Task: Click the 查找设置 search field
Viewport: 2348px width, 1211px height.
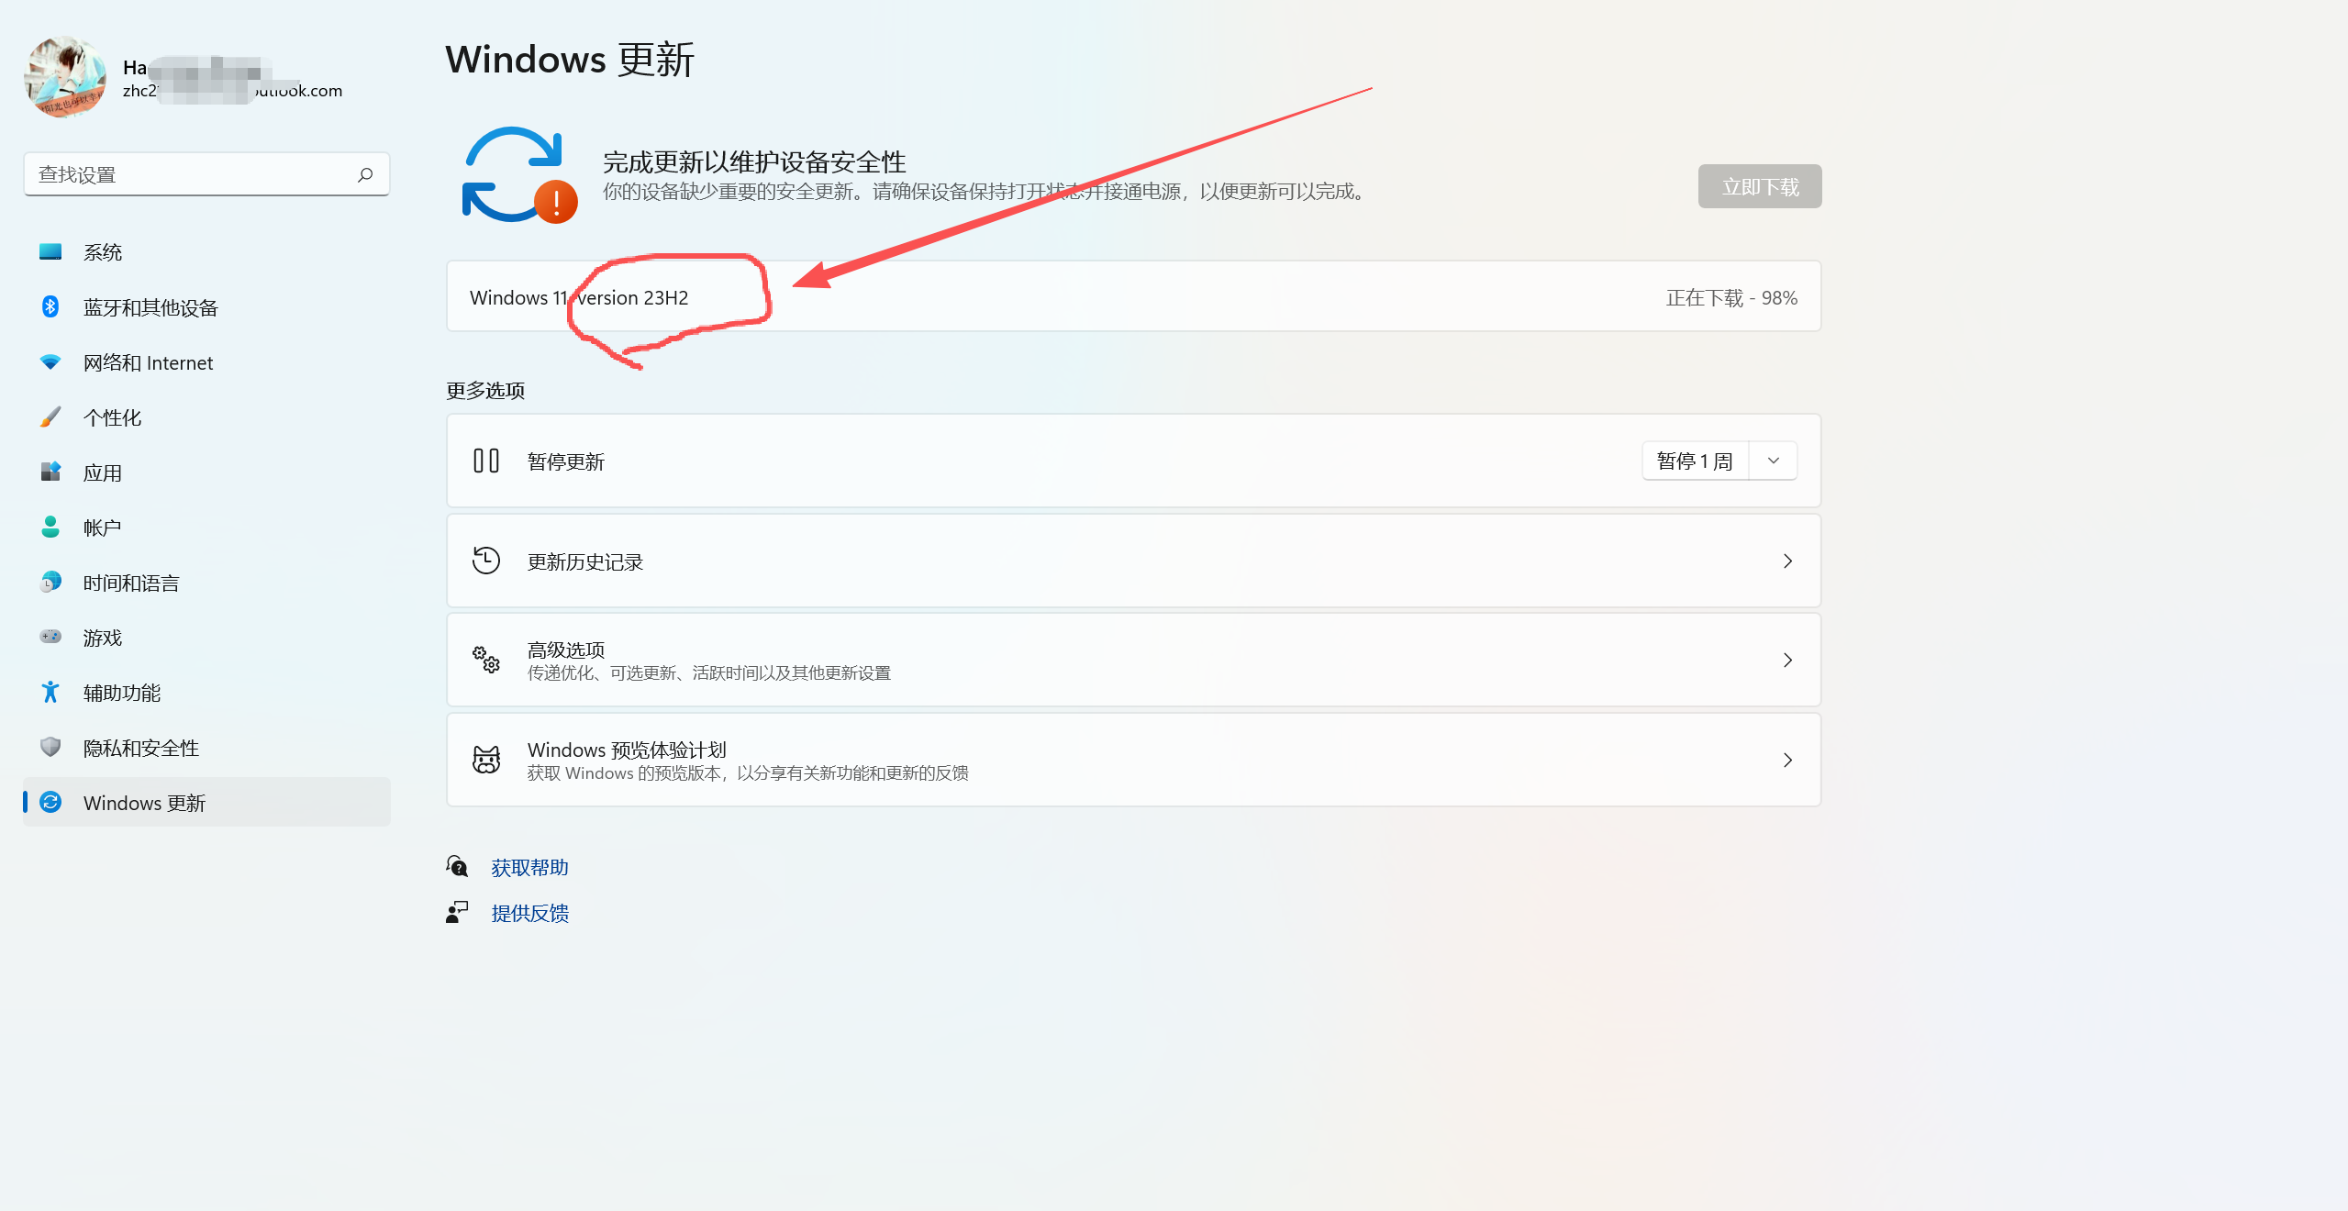Action: 193,174
